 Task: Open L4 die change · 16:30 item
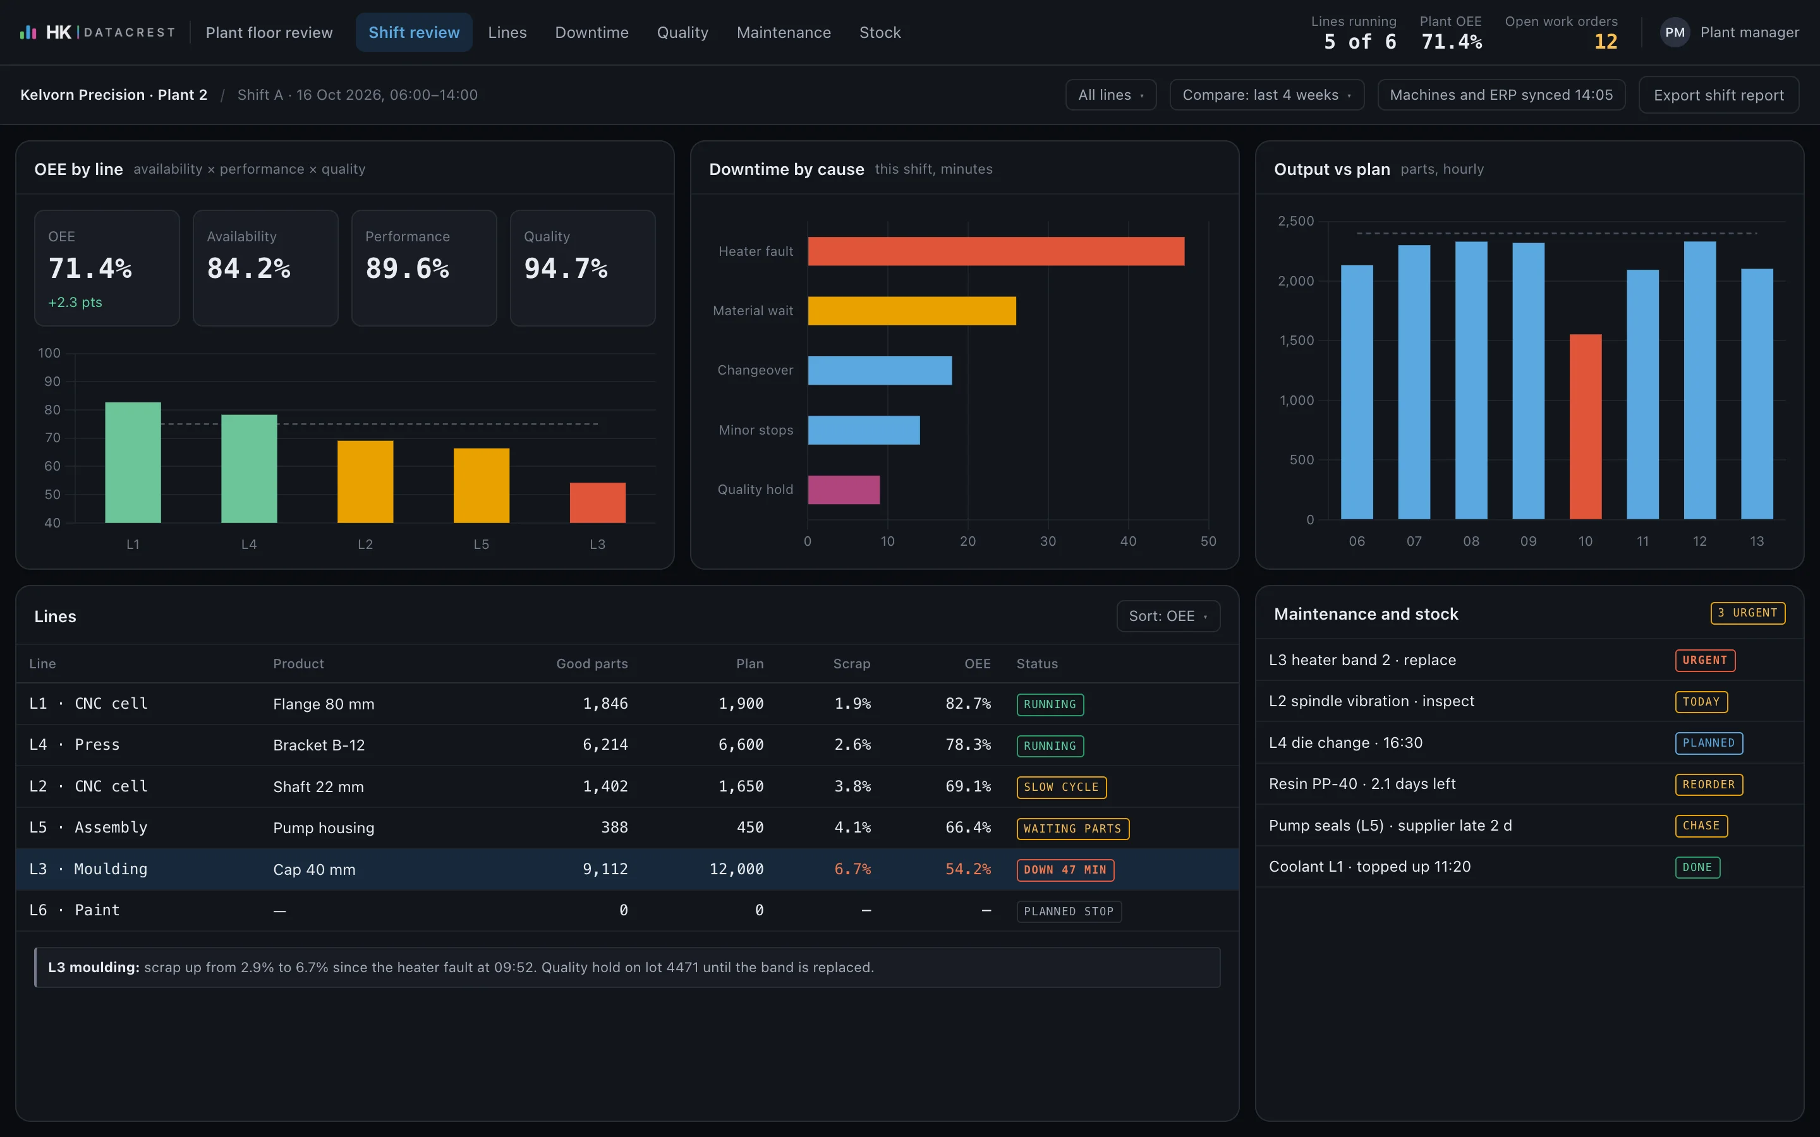tap(1530, 743)
